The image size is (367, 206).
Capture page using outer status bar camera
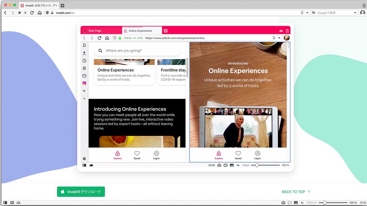(x=283, y=203)
